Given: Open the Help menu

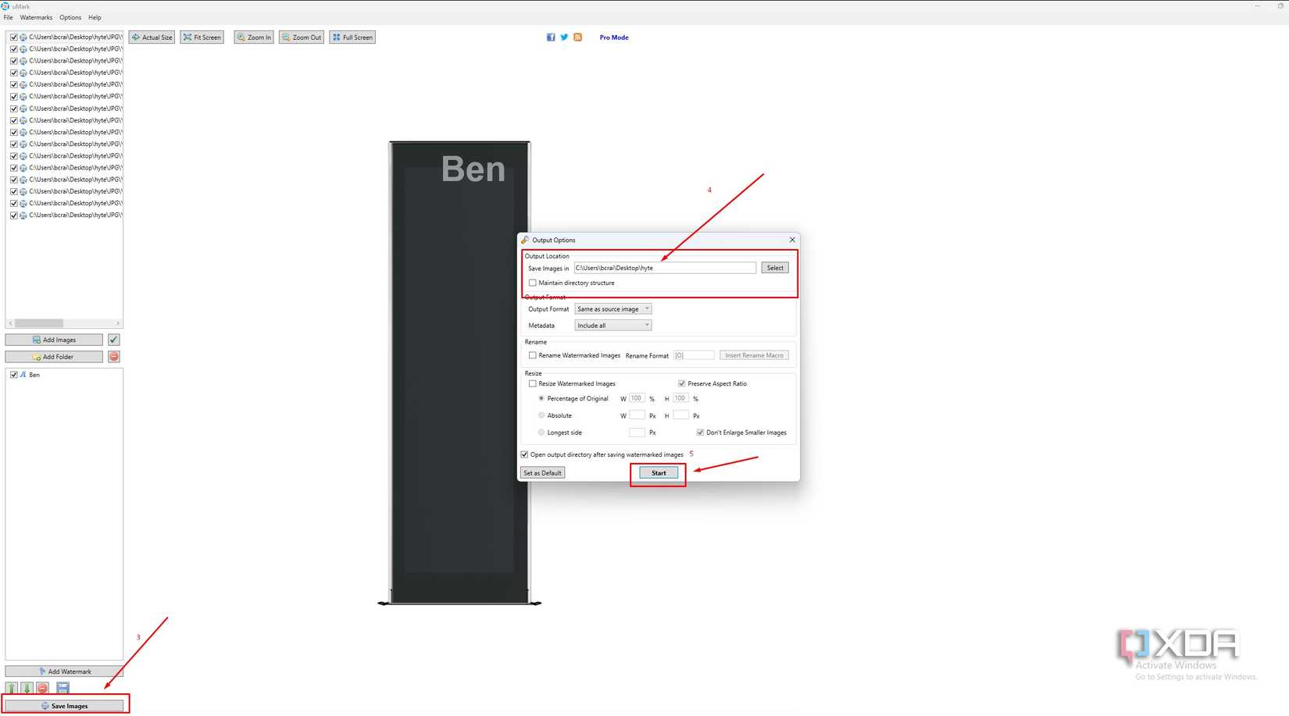Looking at the screenshot, I should [x=95, y=17].
